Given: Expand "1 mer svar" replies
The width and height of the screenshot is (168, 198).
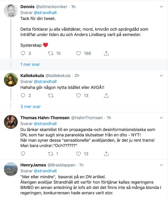Looking at the screenshot, I should [30, 64].
